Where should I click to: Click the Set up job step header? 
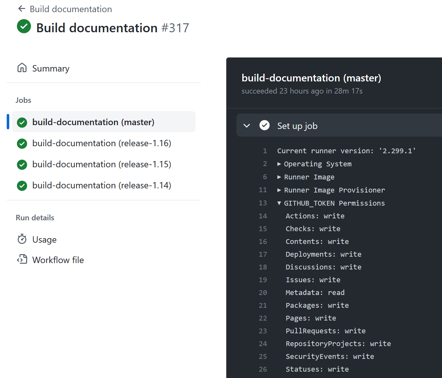339,125
